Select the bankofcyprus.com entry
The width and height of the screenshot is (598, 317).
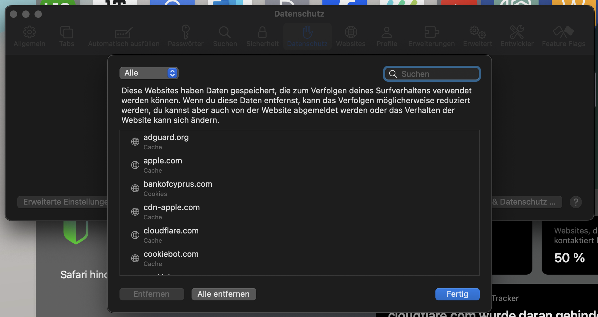[178, 188]
